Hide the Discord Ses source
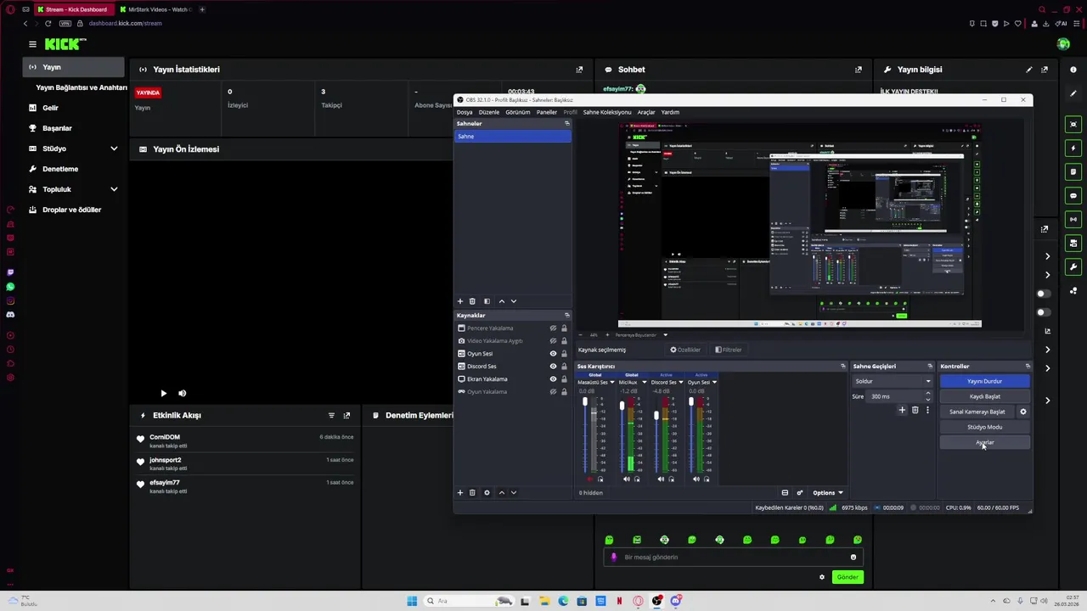1087x611 pixels. click(x=553, y=367)
